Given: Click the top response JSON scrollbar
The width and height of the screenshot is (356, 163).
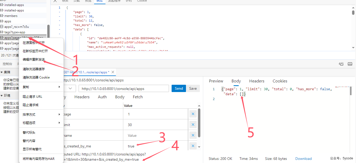Looking at the screenshot, I should click(x=353, y=12).
